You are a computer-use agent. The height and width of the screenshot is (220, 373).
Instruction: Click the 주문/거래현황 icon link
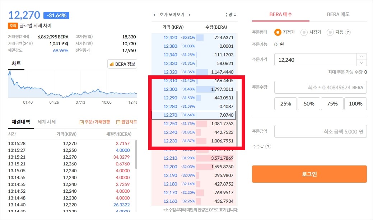(95, 122)
